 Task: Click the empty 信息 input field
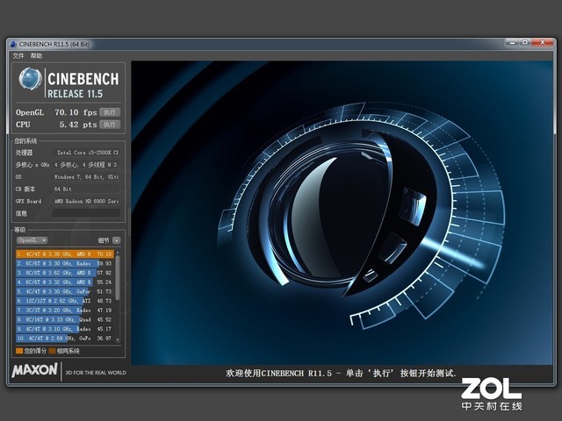coord(86,213)
